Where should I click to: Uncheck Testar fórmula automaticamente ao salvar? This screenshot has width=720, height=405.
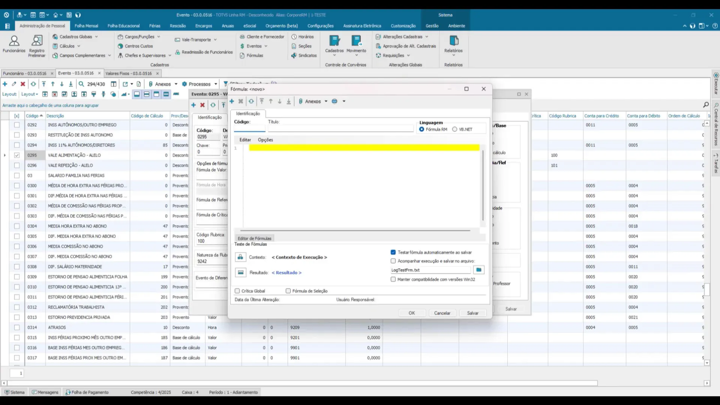[x=393, y=252]
